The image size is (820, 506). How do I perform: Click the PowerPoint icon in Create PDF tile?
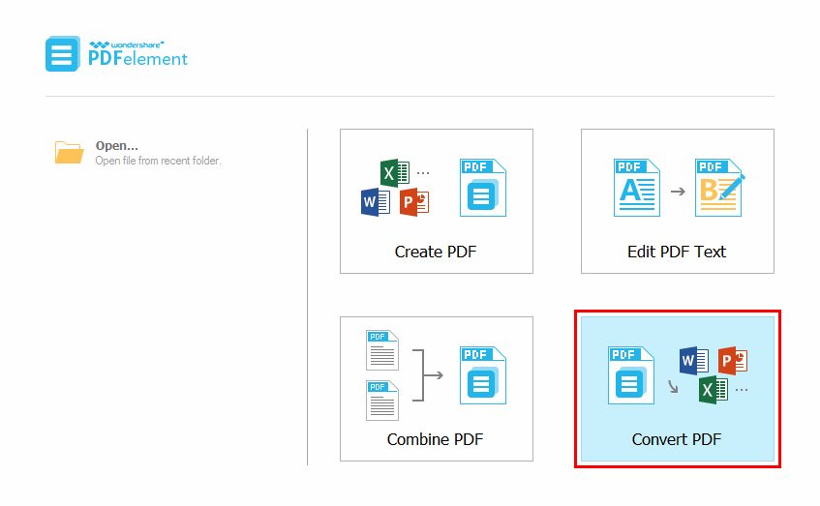point(414,201)
